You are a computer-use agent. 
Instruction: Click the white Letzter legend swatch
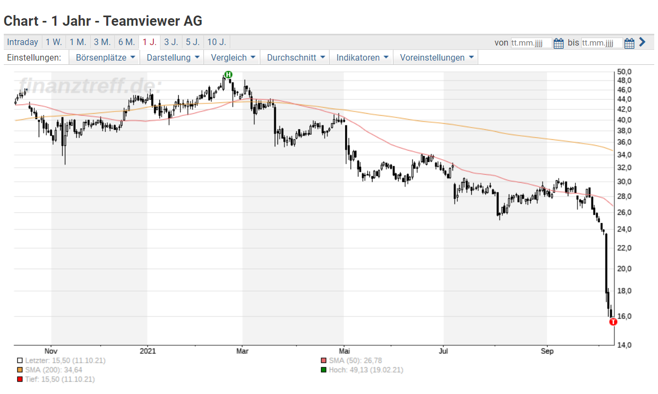[x=20, y=361]
